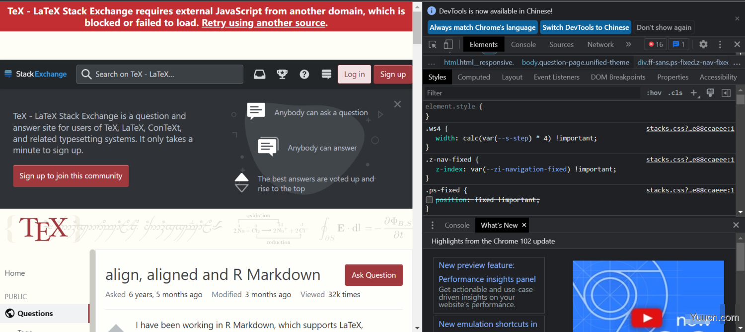The image size is (745, 332).
Task: Toggle the device toolbar icon
Action: 448,44
